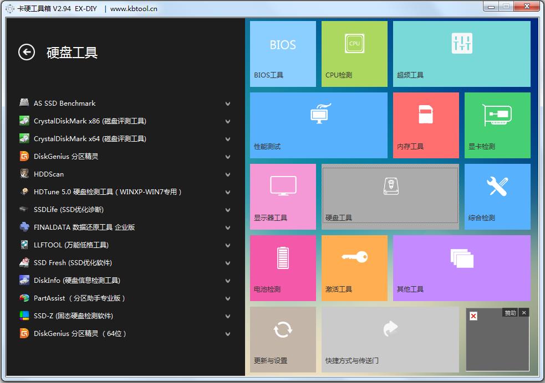Open the CPU检测 tile
Viewport: 545px width, 383px height.
[x=354, y=54]
